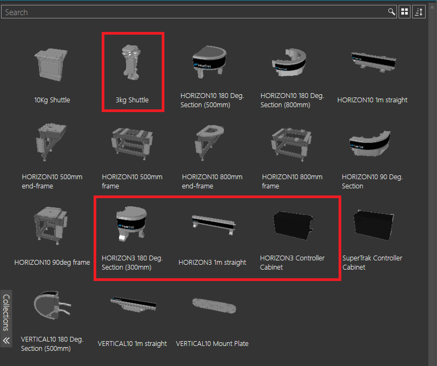
Task: Pick HORIZON3 Controller Cabinet thumbnail
Action: pos(294,225)
